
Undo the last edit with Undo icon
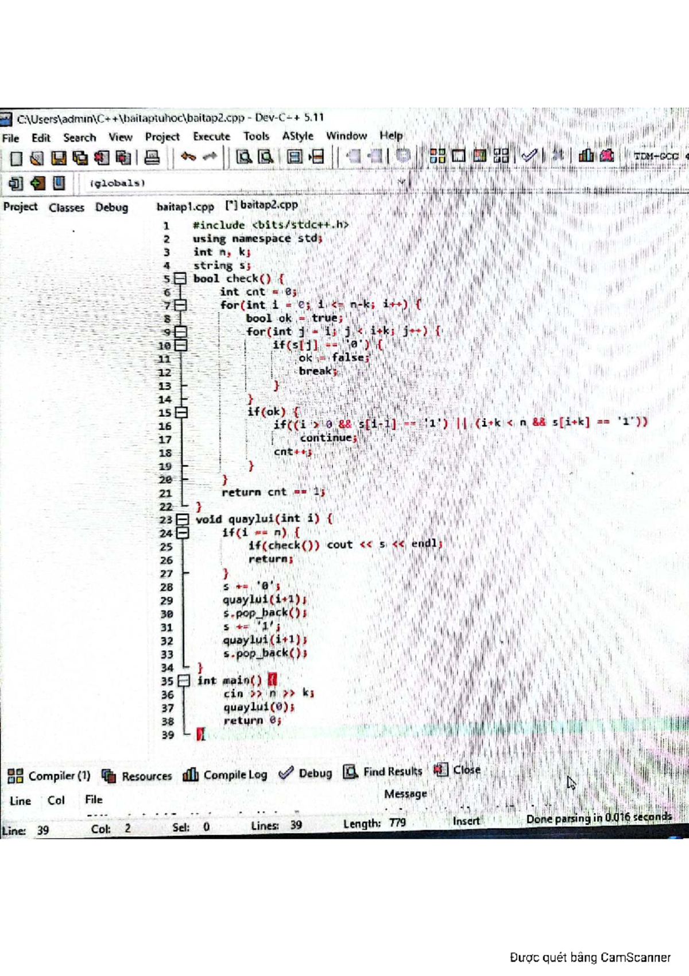coord(188,156)
